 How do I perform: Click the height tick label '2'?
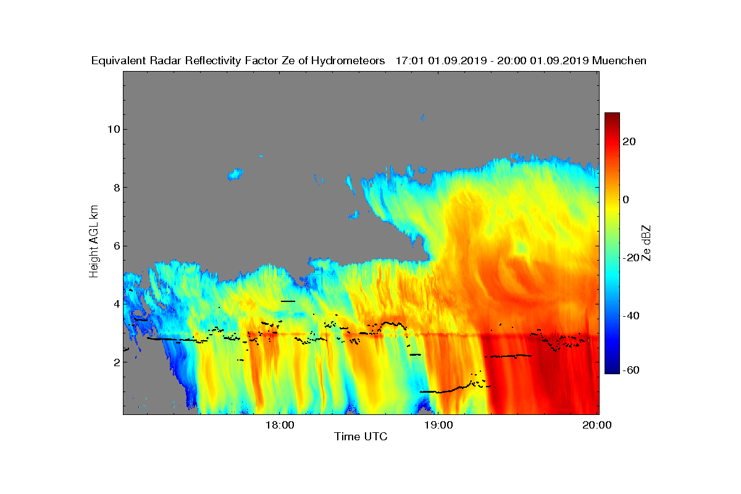(115, 362)
